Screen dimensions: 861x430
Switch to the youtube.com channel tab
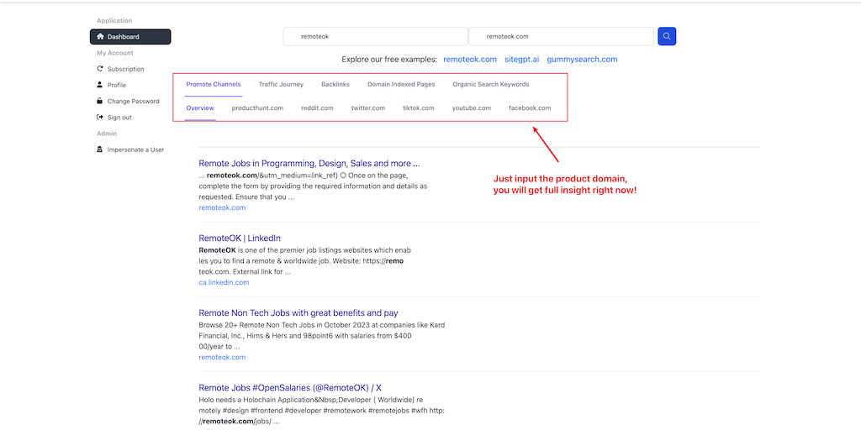(x=471, y=108)
